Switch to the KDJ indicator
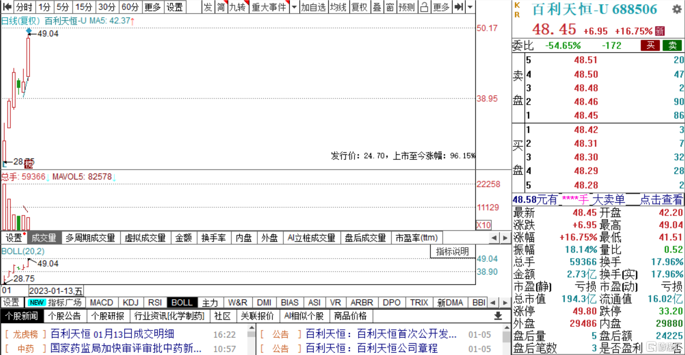Viewport: 685px width, 355px height. point(131,303)
